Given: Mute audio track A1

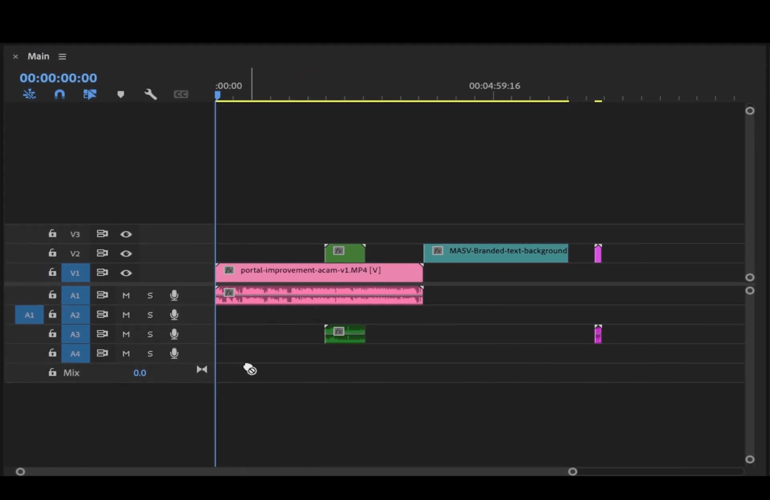Looking at the screenshot, I should pos(126,295).
